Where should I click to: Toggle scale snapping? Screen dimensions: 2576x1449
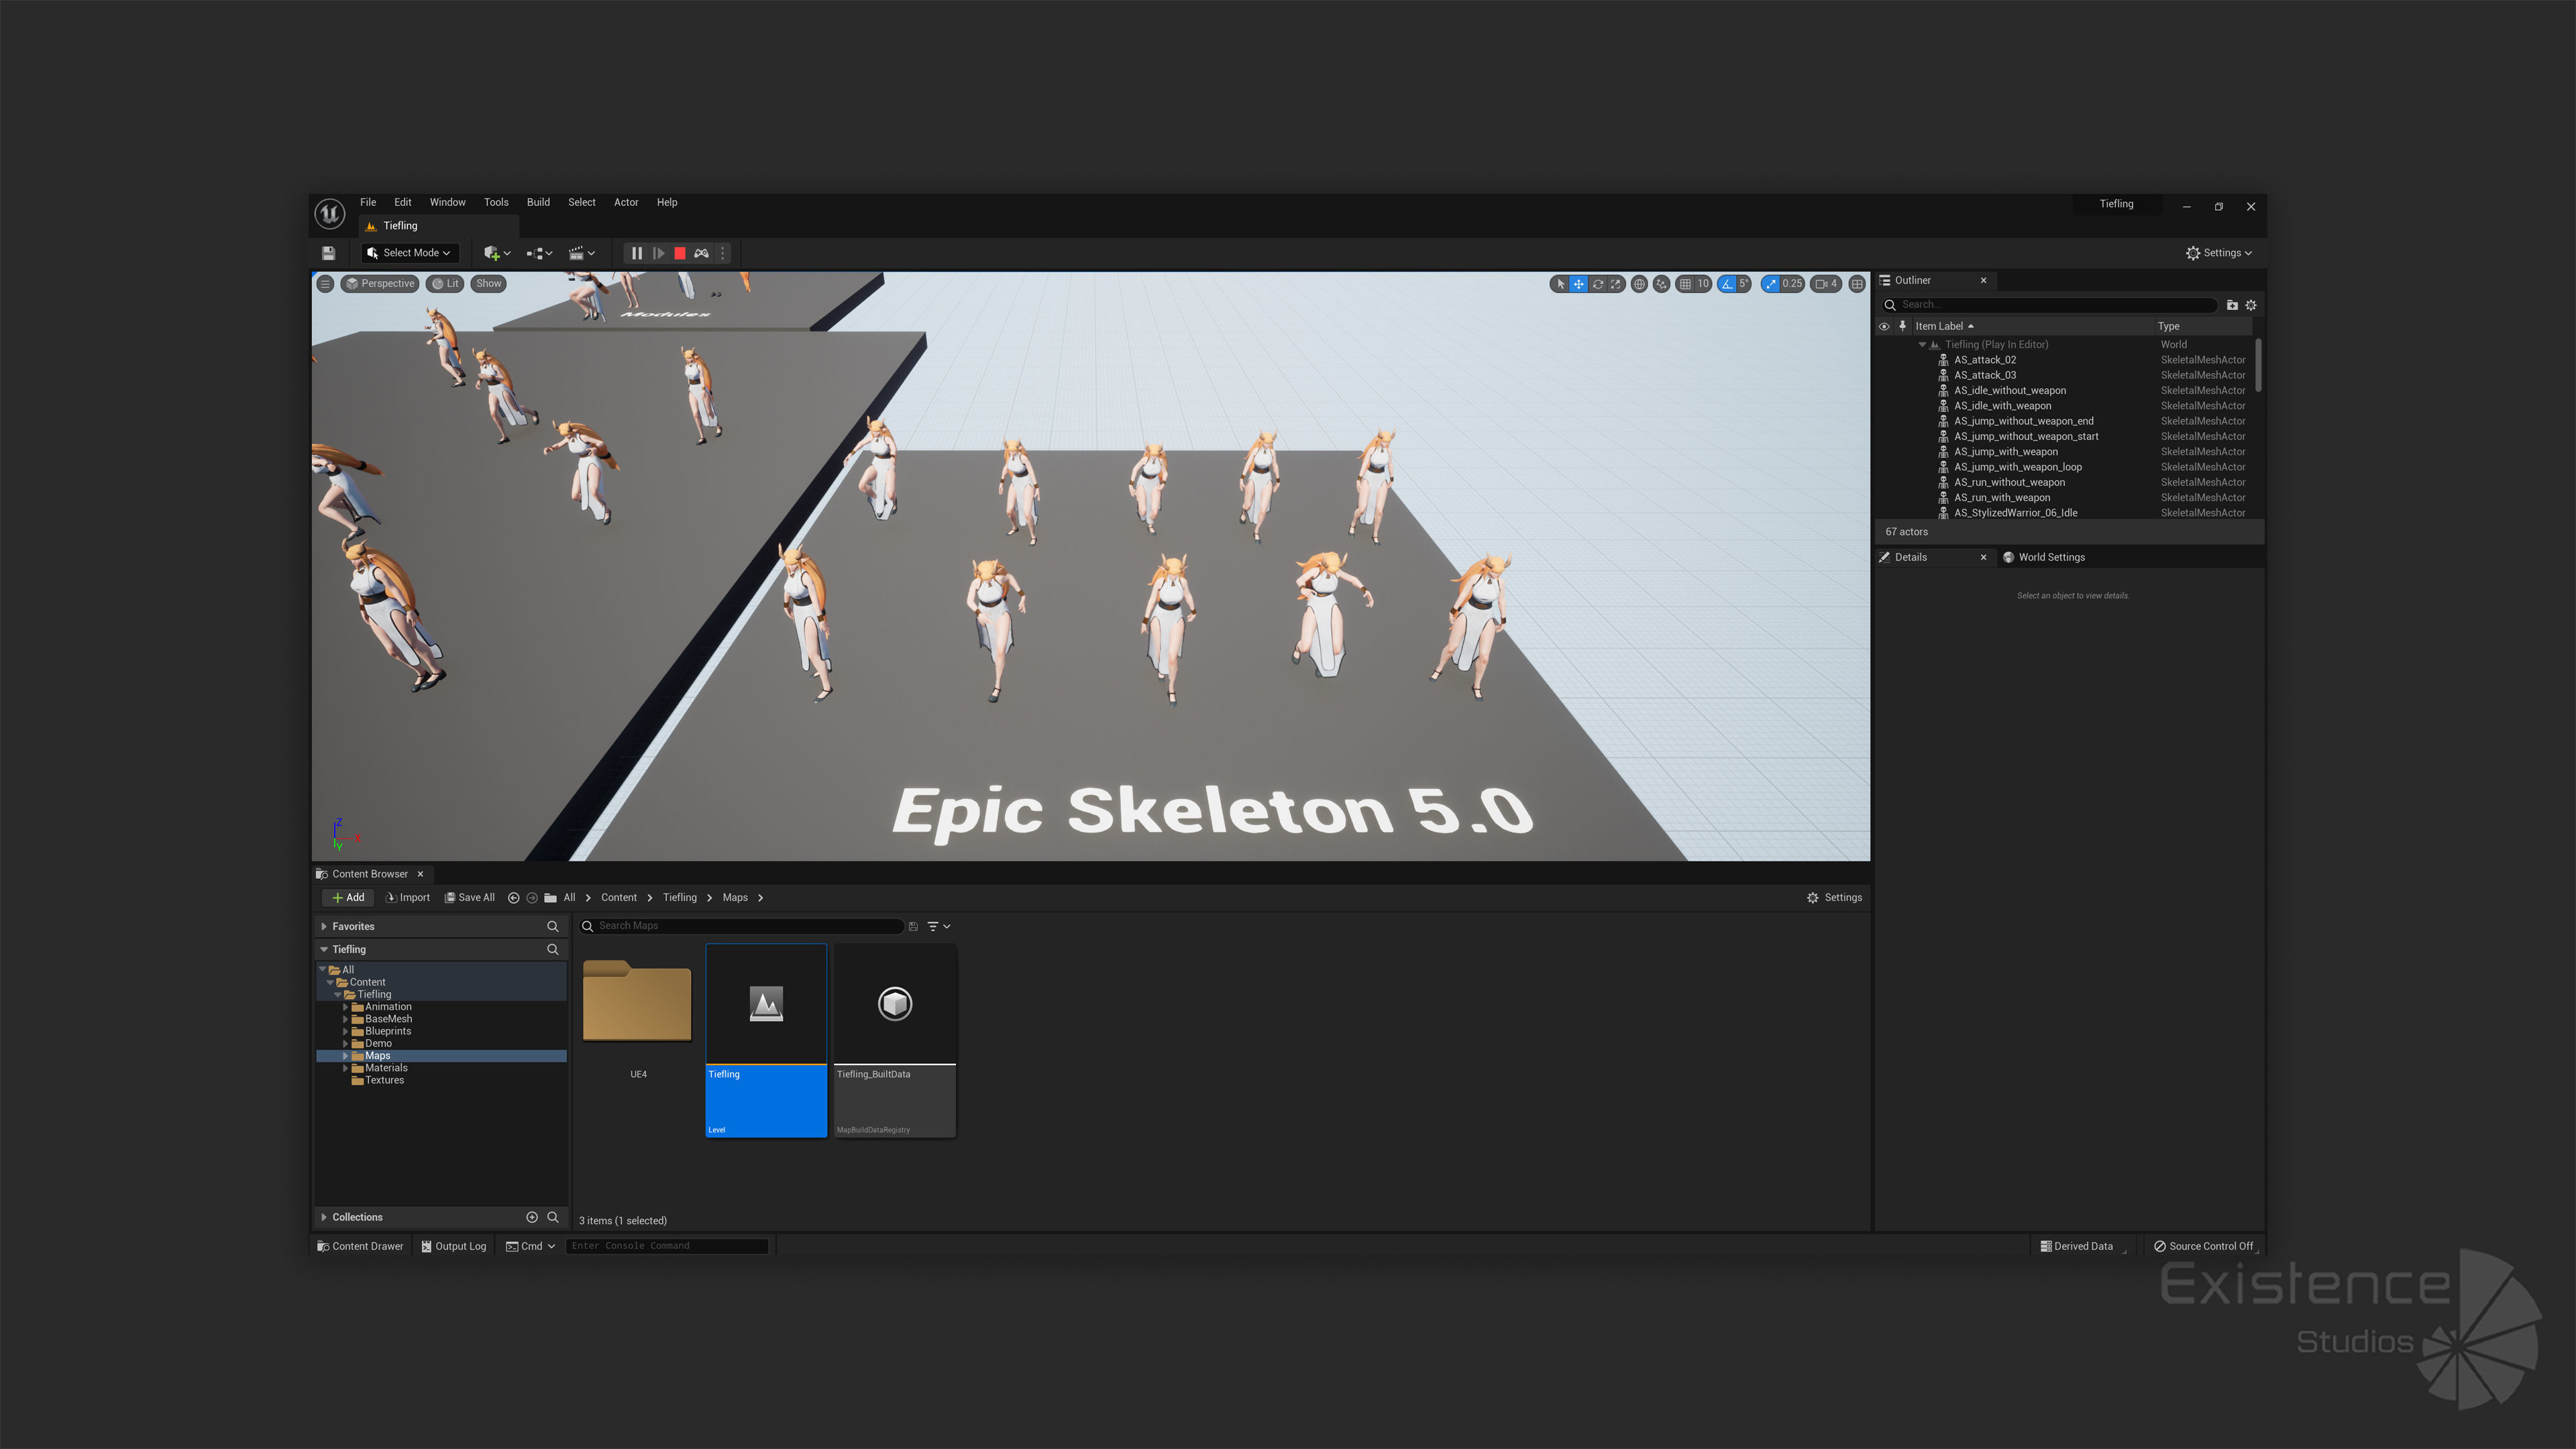1771,284
